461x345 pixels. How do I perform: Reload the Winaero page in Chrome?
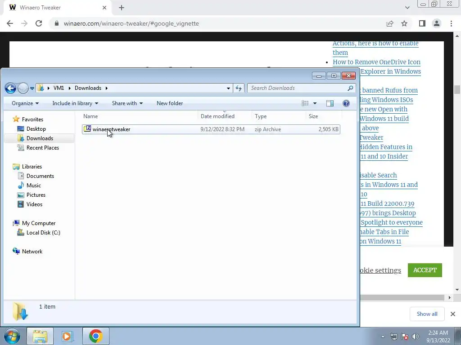click(39, 23)
